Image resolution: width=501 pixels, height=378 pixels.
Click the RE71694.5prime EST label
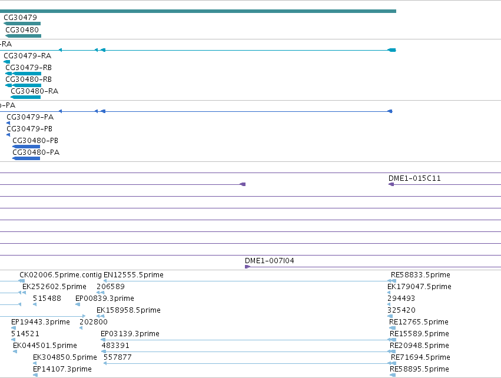pos(420,357)
